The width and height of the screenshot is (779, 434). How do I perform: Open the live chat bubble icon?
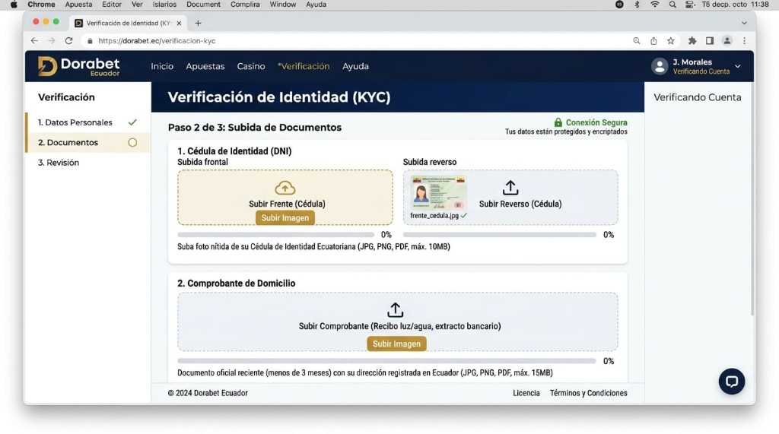pos(731,381)
